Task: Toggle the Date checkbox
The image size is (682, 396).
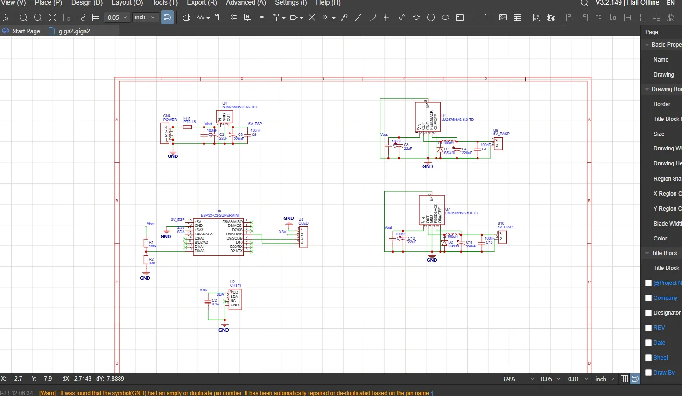Action: [648, 343]
